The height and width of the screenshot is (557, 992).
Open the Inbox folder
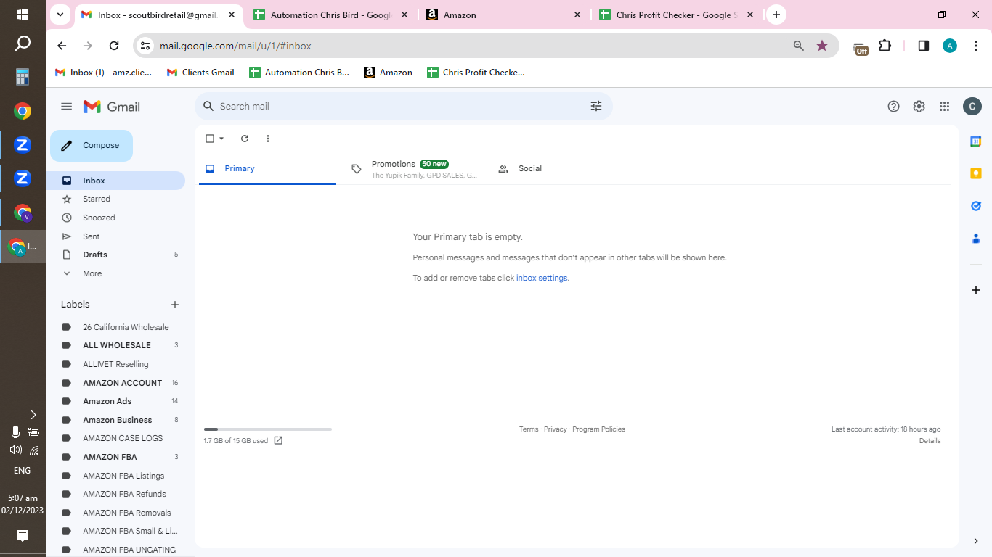117,181
